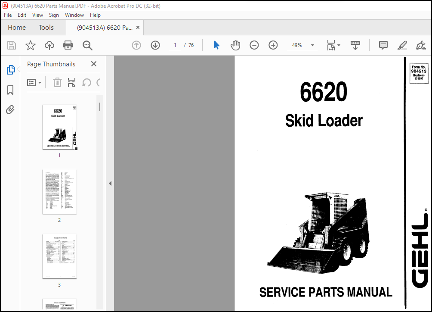
Task: Rotate page counterclockwise
Action: click(x=86, y=82)
